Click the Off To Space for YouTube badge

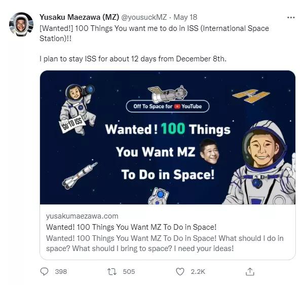(x=167, y=106)
